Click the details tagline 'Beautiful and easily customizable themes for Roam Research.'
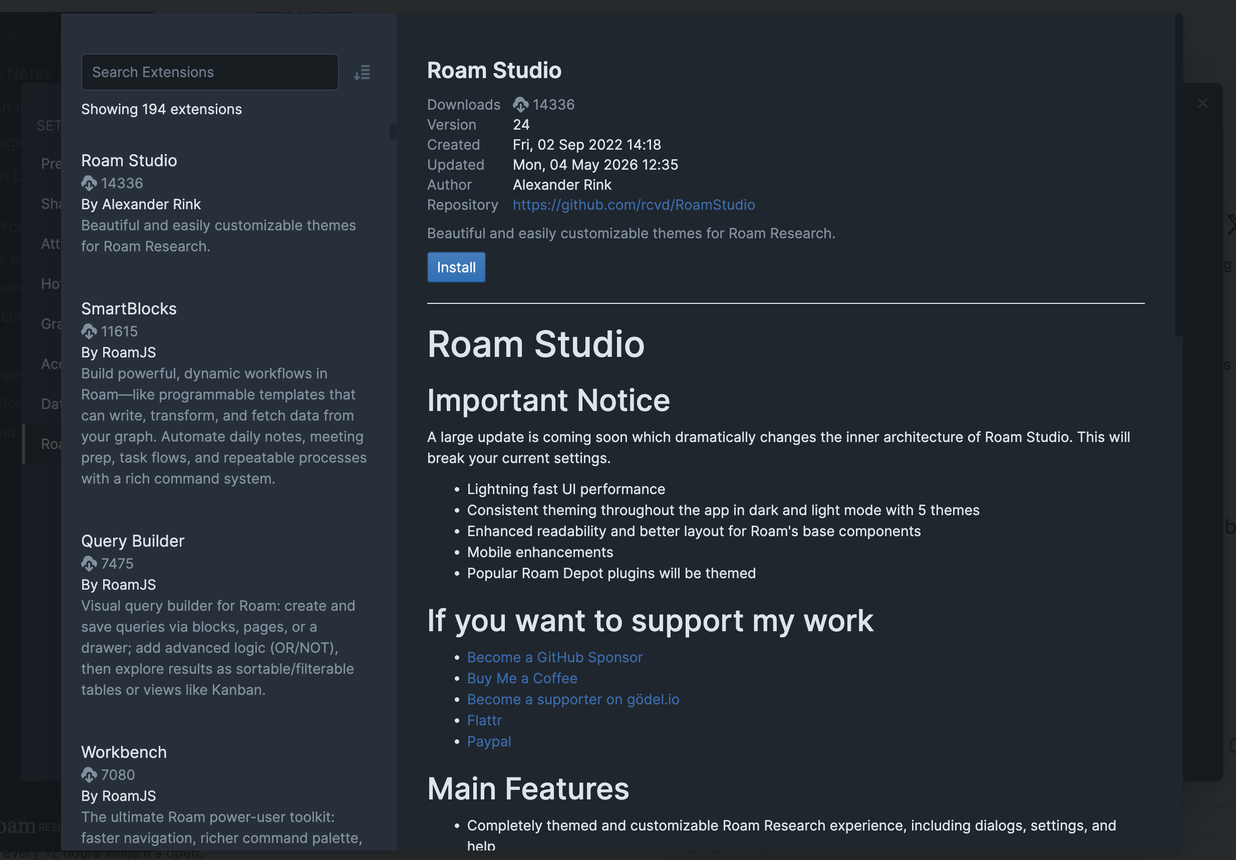Image resolution: width=1236 pixels, height=860 pixels. tap(631, 234)
